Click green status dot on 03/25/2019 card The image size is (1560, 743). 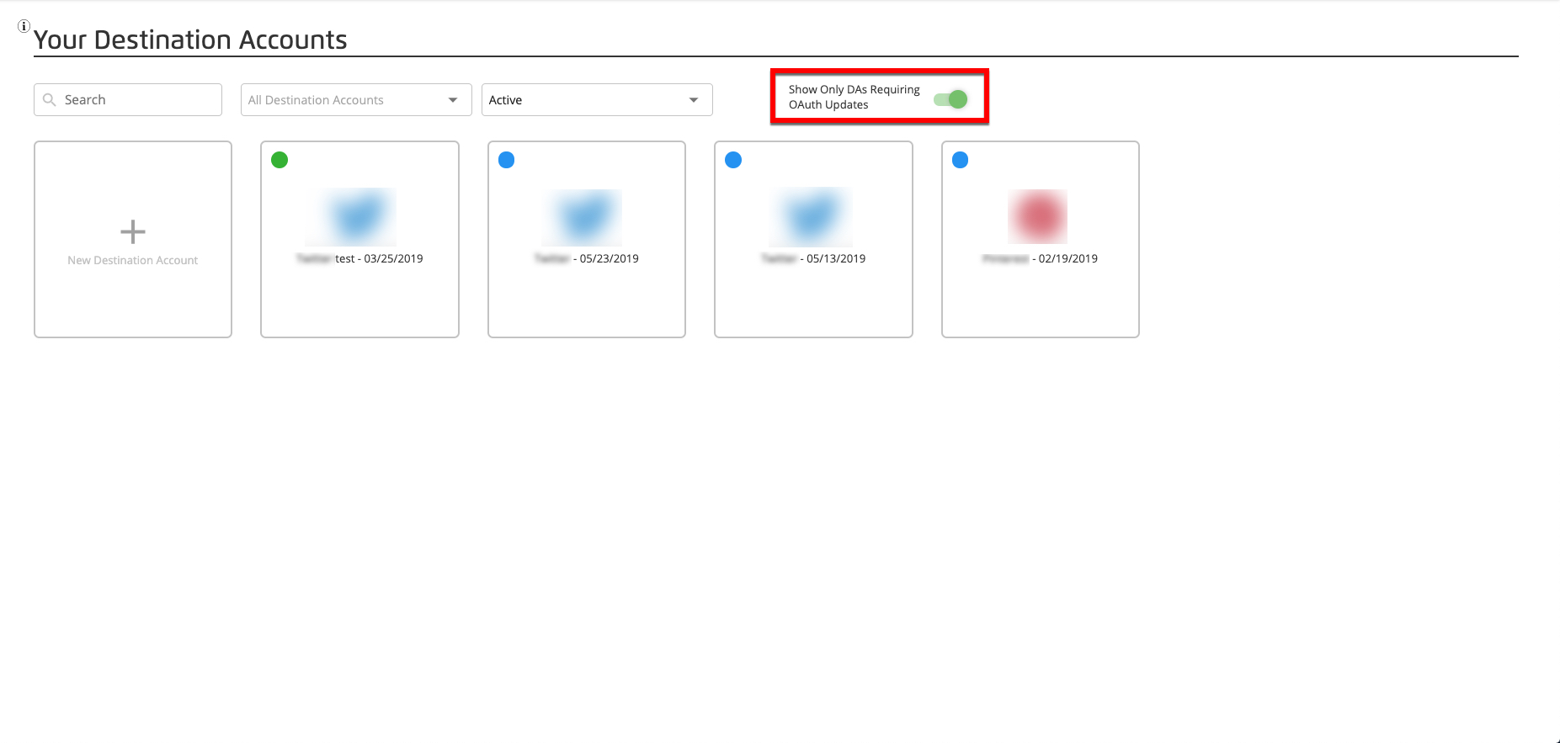tap(280, 160)
